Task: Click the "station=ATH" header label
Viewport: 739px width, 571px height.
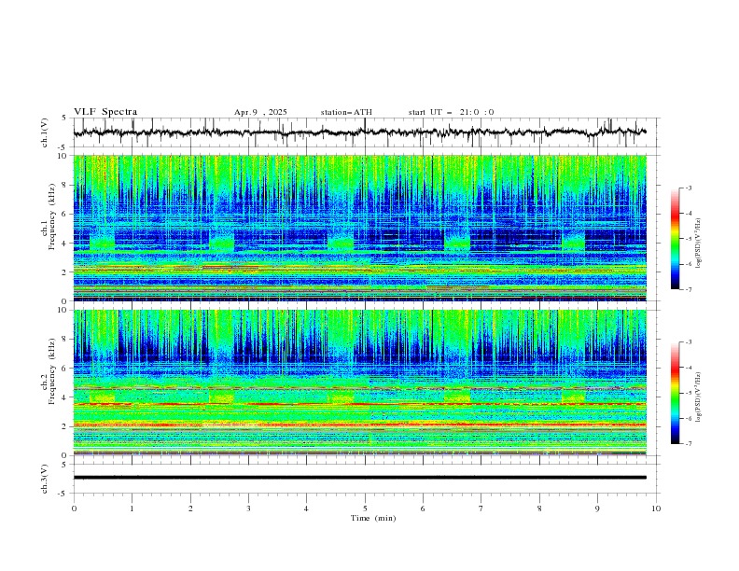Action: tap(346, 112)
